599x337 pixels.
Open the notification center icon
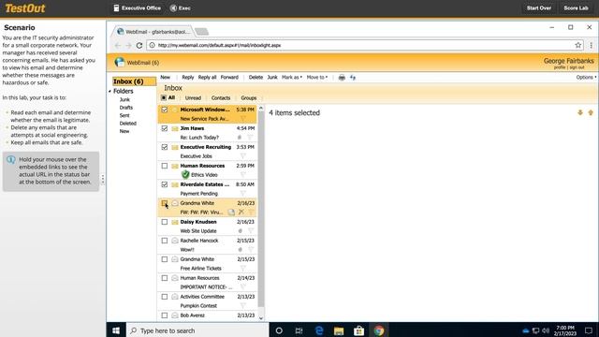589,330
